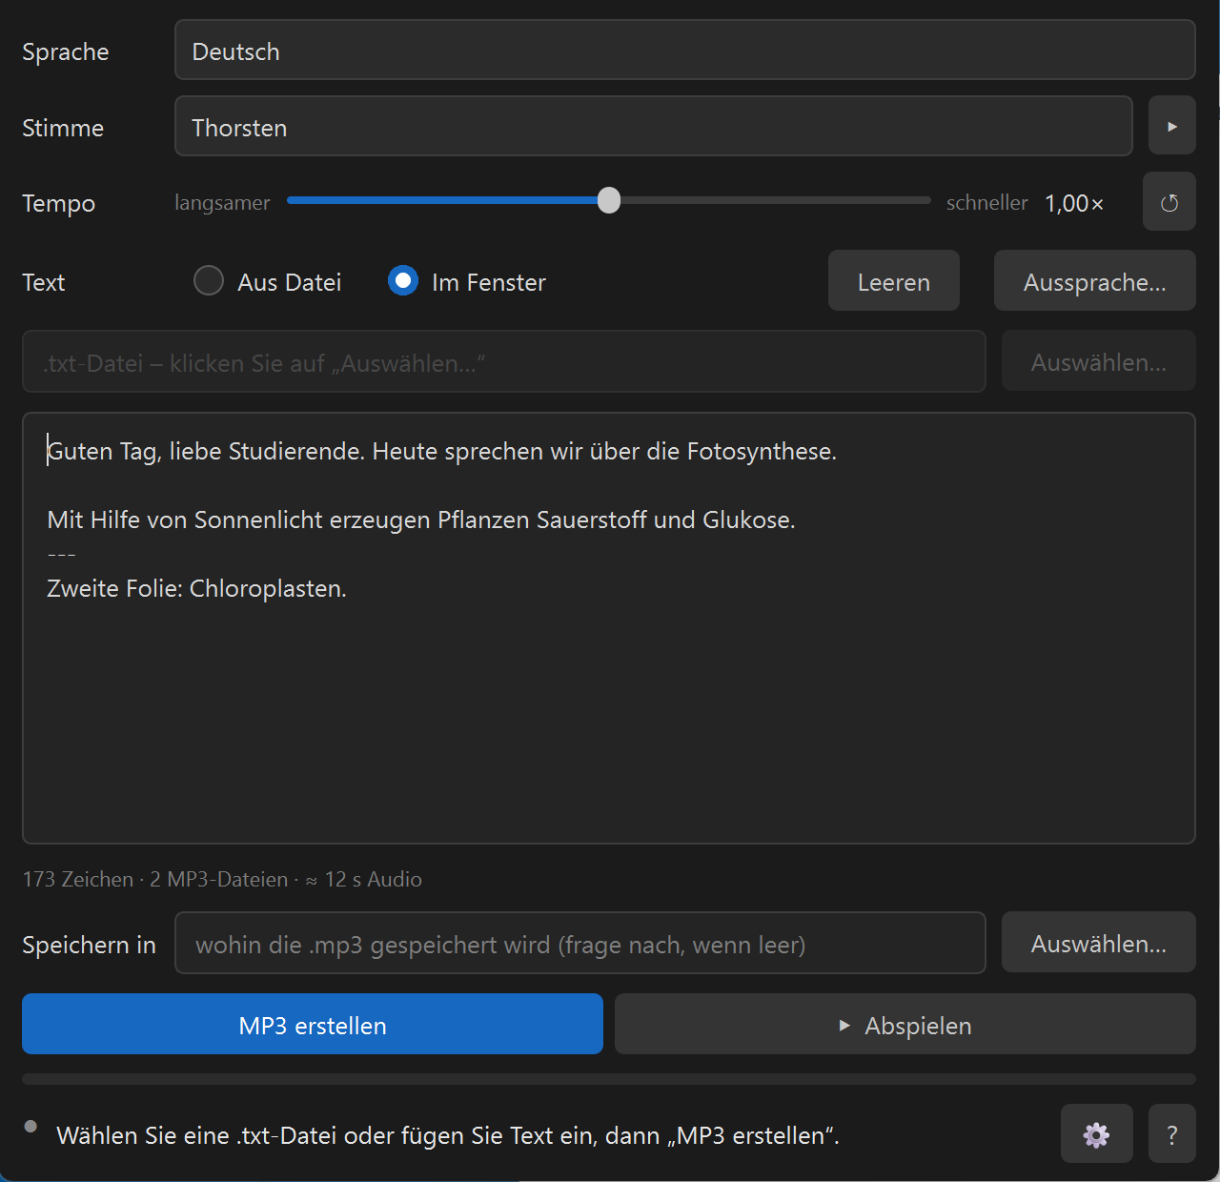Click the sentence starting "Mit Hilfe von Sonnenlicht"
This screenshot has height=1182, width=1220.
(x=421, y=520)
